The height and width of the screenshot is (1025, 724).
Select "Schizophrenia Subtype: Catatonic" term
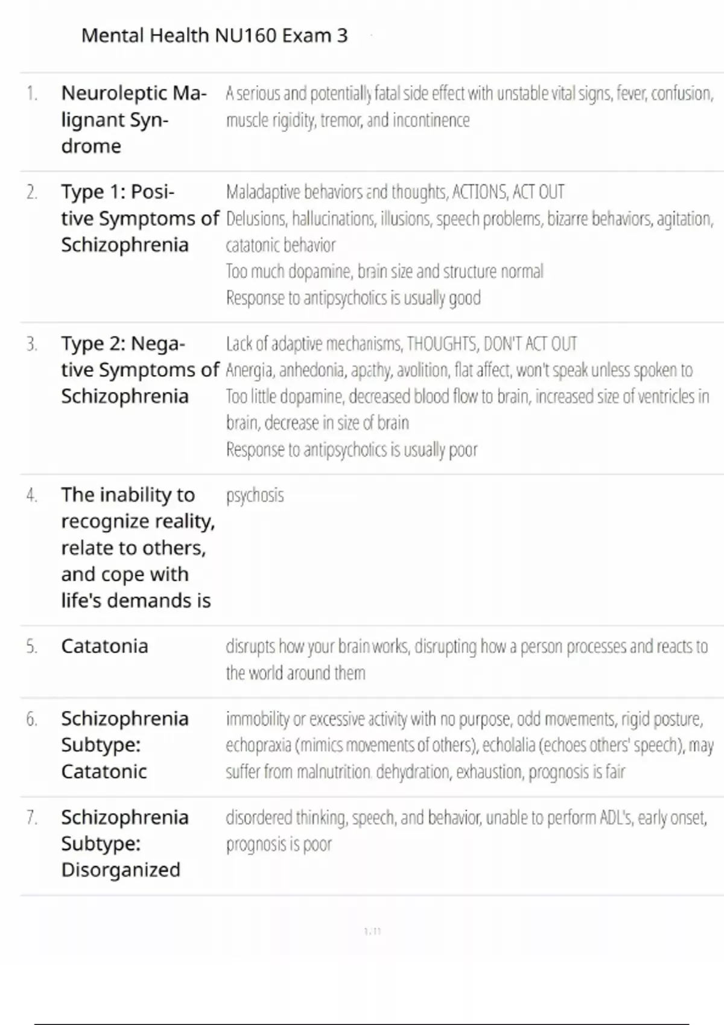pyautogui.click(x=124, y=745)
